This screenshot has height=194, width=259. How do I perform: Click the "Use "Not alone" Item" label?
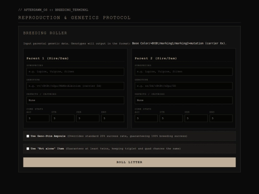tap(47, 148)
